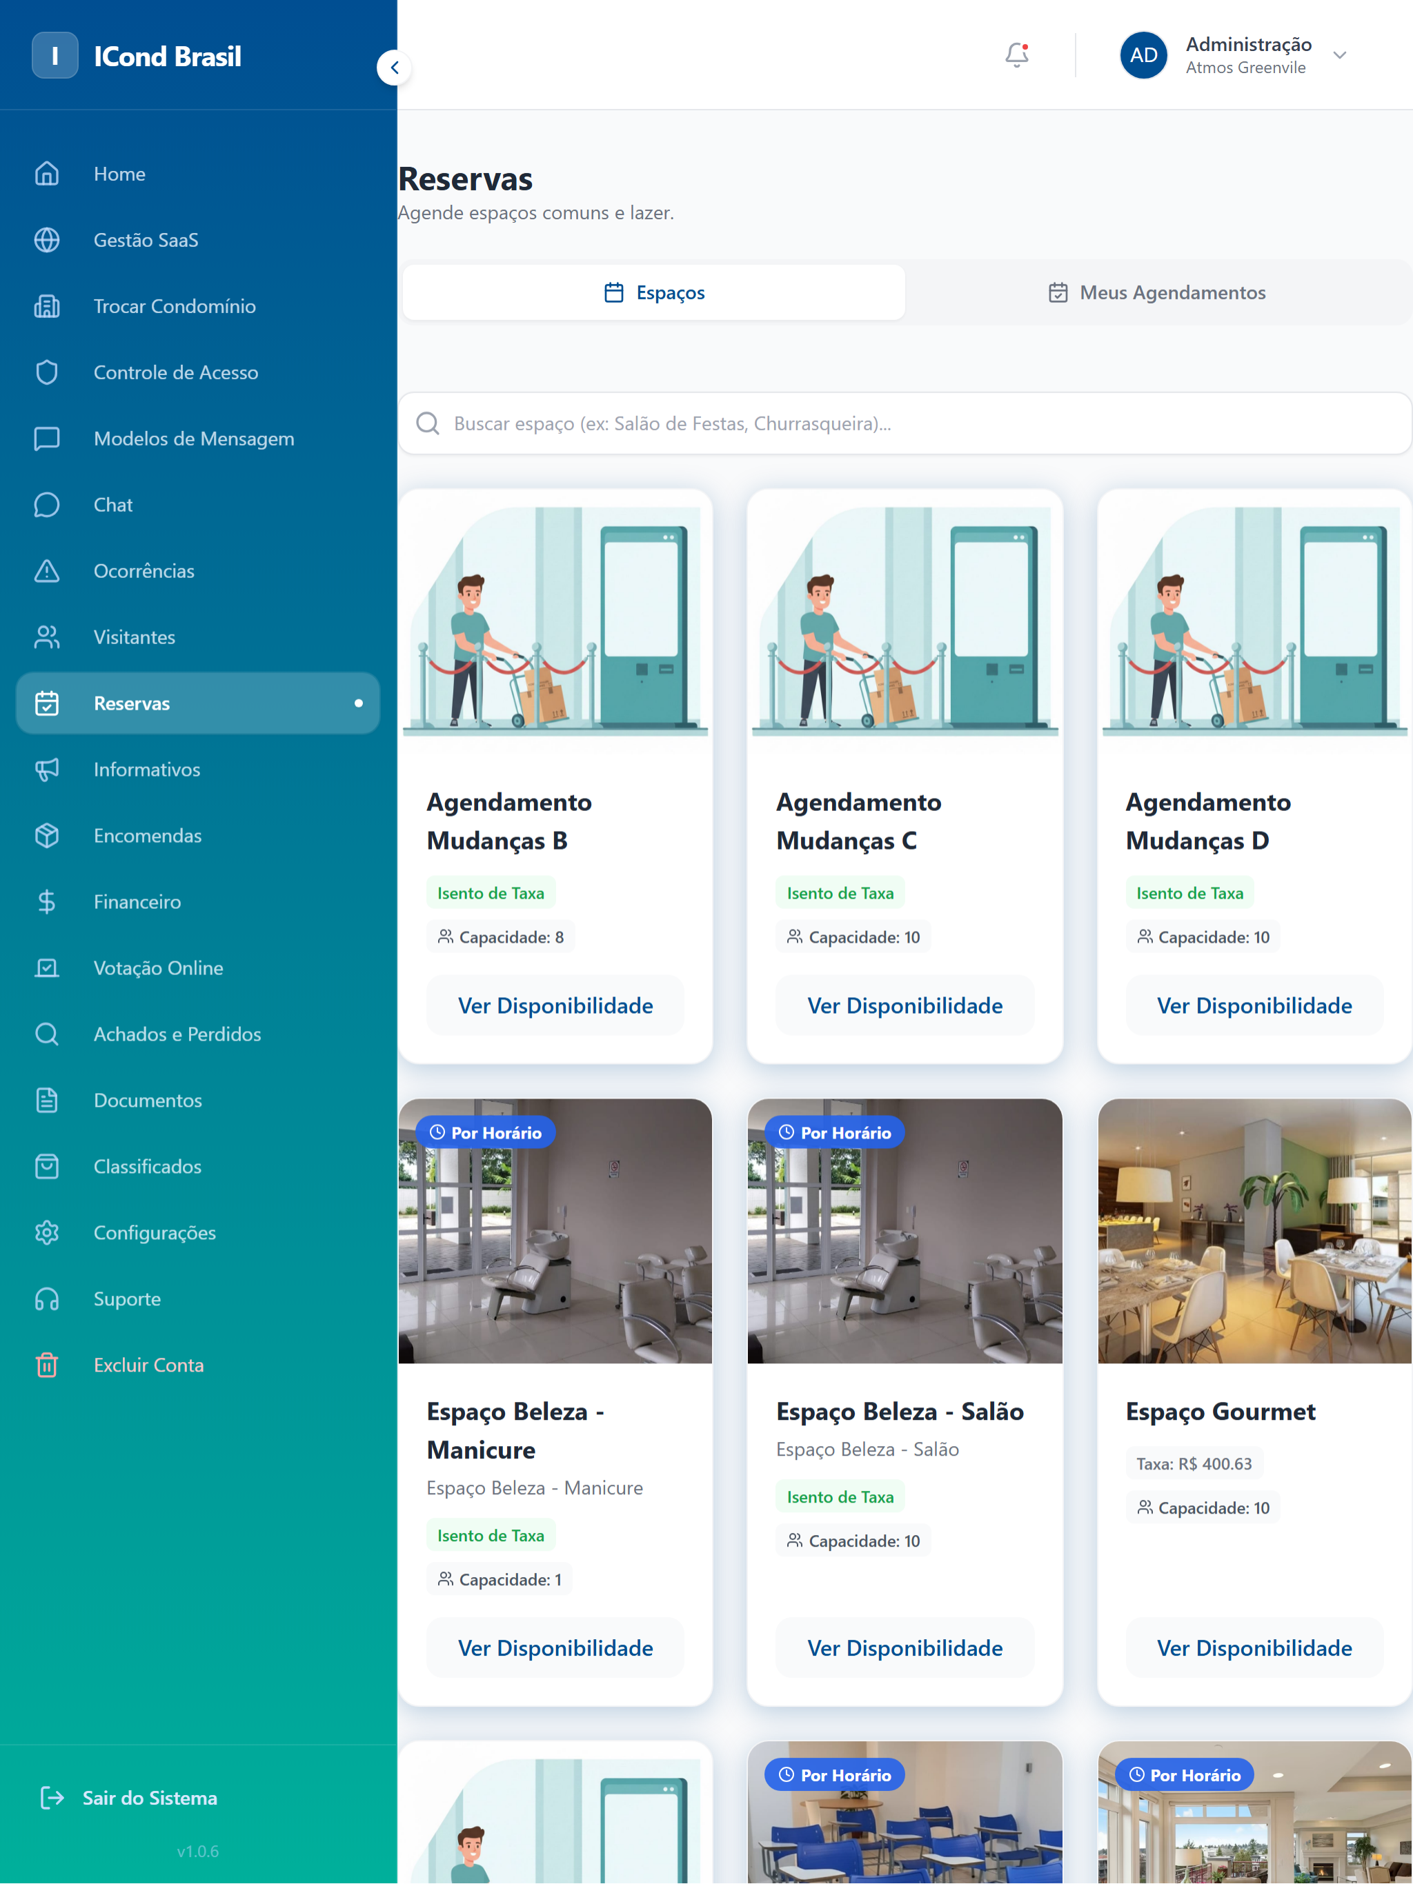Click the Documentos file icon

(47, 1101)
